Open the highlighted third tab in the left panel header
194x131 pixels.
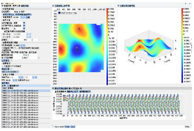coord(25,6)
